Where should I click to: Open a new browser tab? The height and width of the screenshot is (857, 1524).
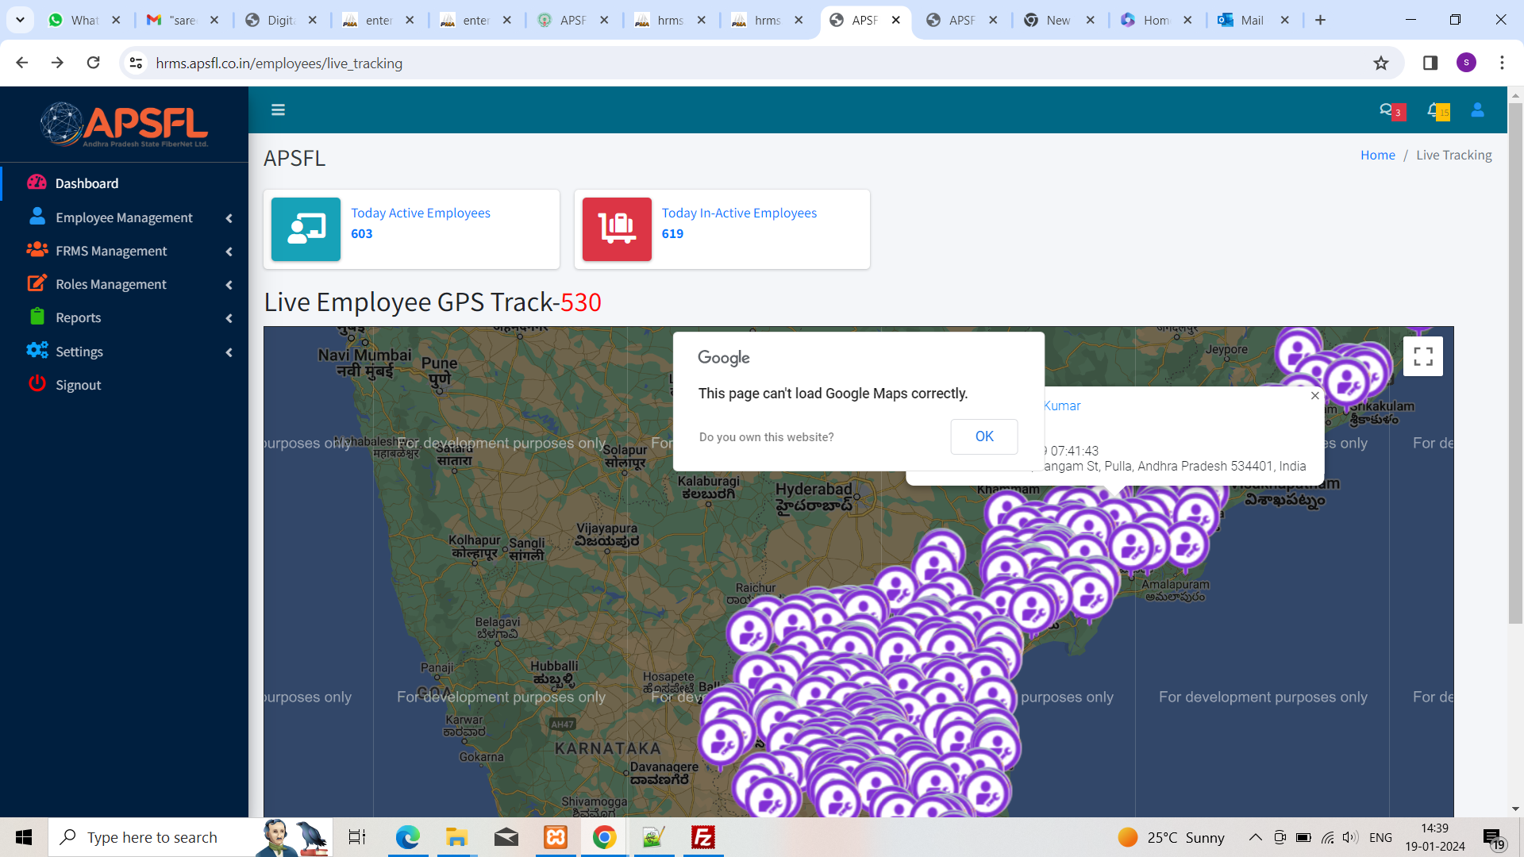(x=1320, y=20)
